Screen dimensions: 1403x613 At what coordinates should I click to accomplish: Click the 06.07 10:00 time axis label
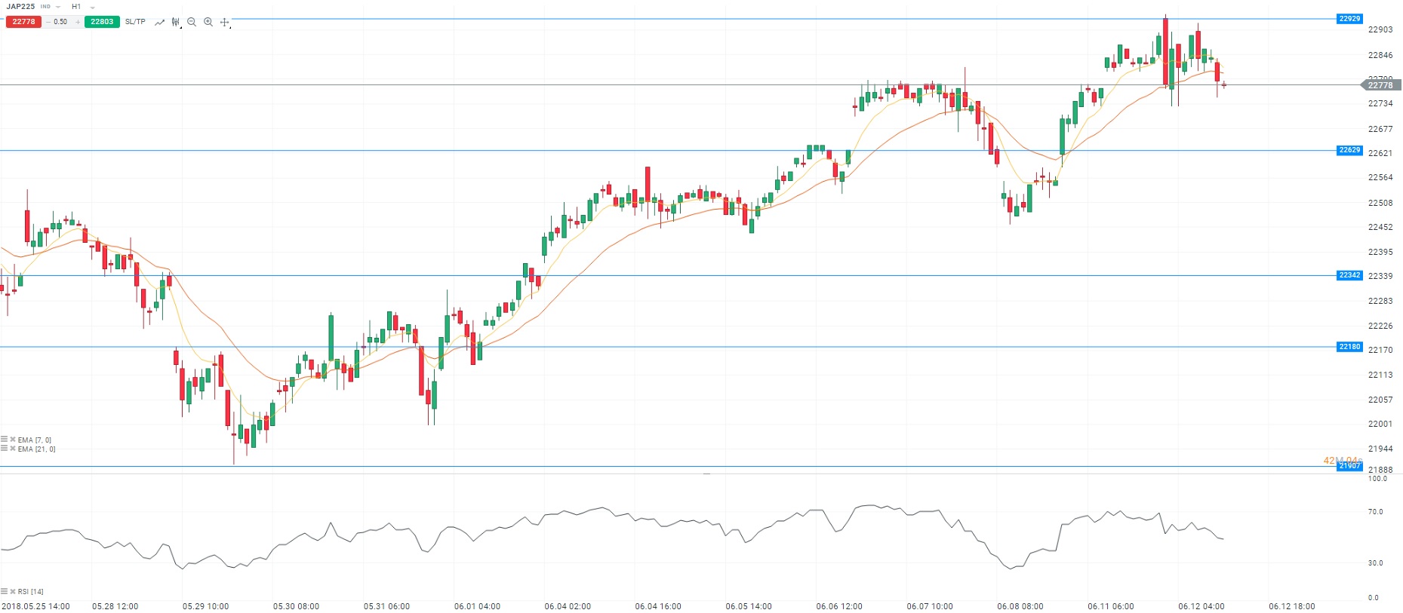pyautogui.click(x=930, y=606)
